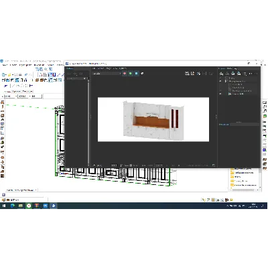Click the Edge browser icon in taskbar
Viewport: 268px width, 268px height.
13,206
